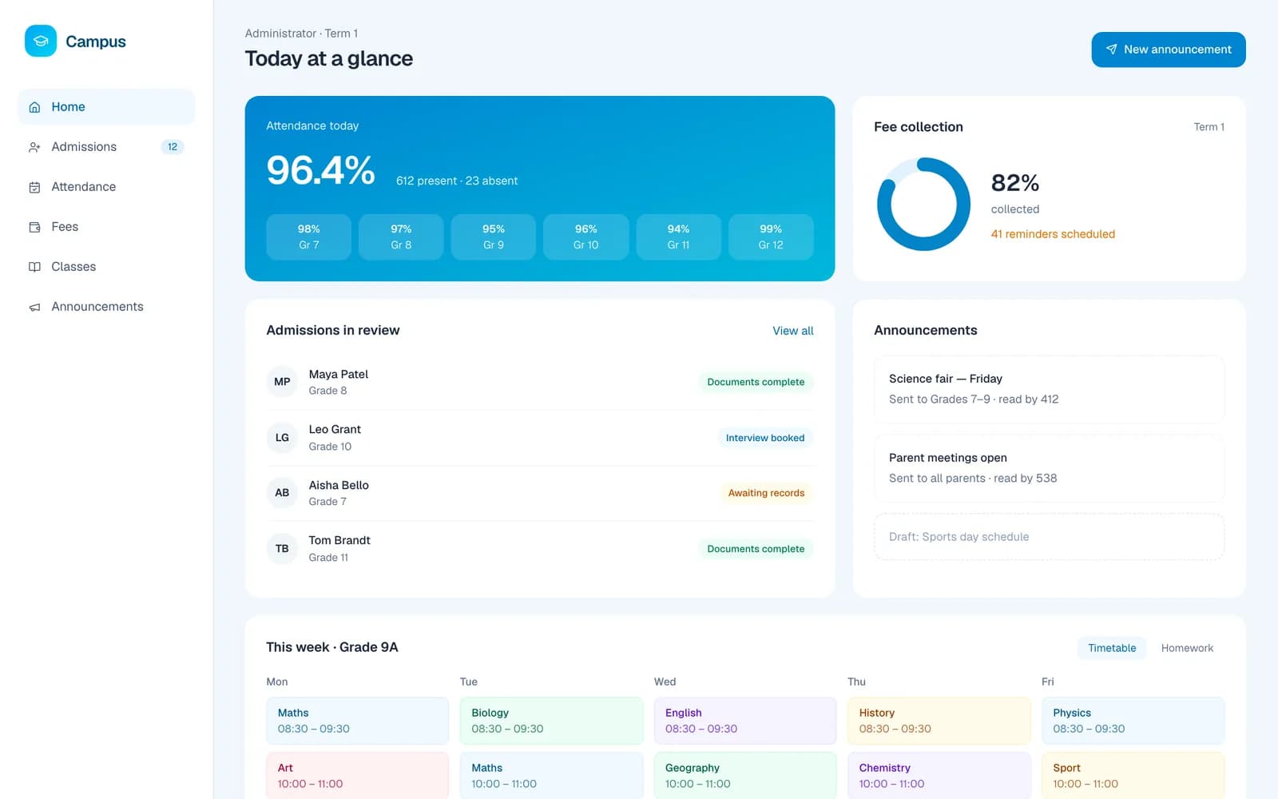Open Classes from the sidebar

click(106, 267)
